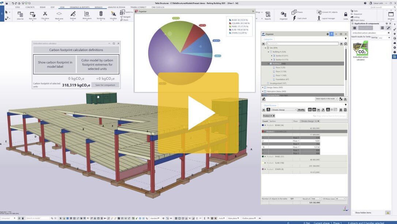Image resolution: width=397 pixels, height=224 pixels.
Task: Create a New view from ribbon
Action: (33, 15)
